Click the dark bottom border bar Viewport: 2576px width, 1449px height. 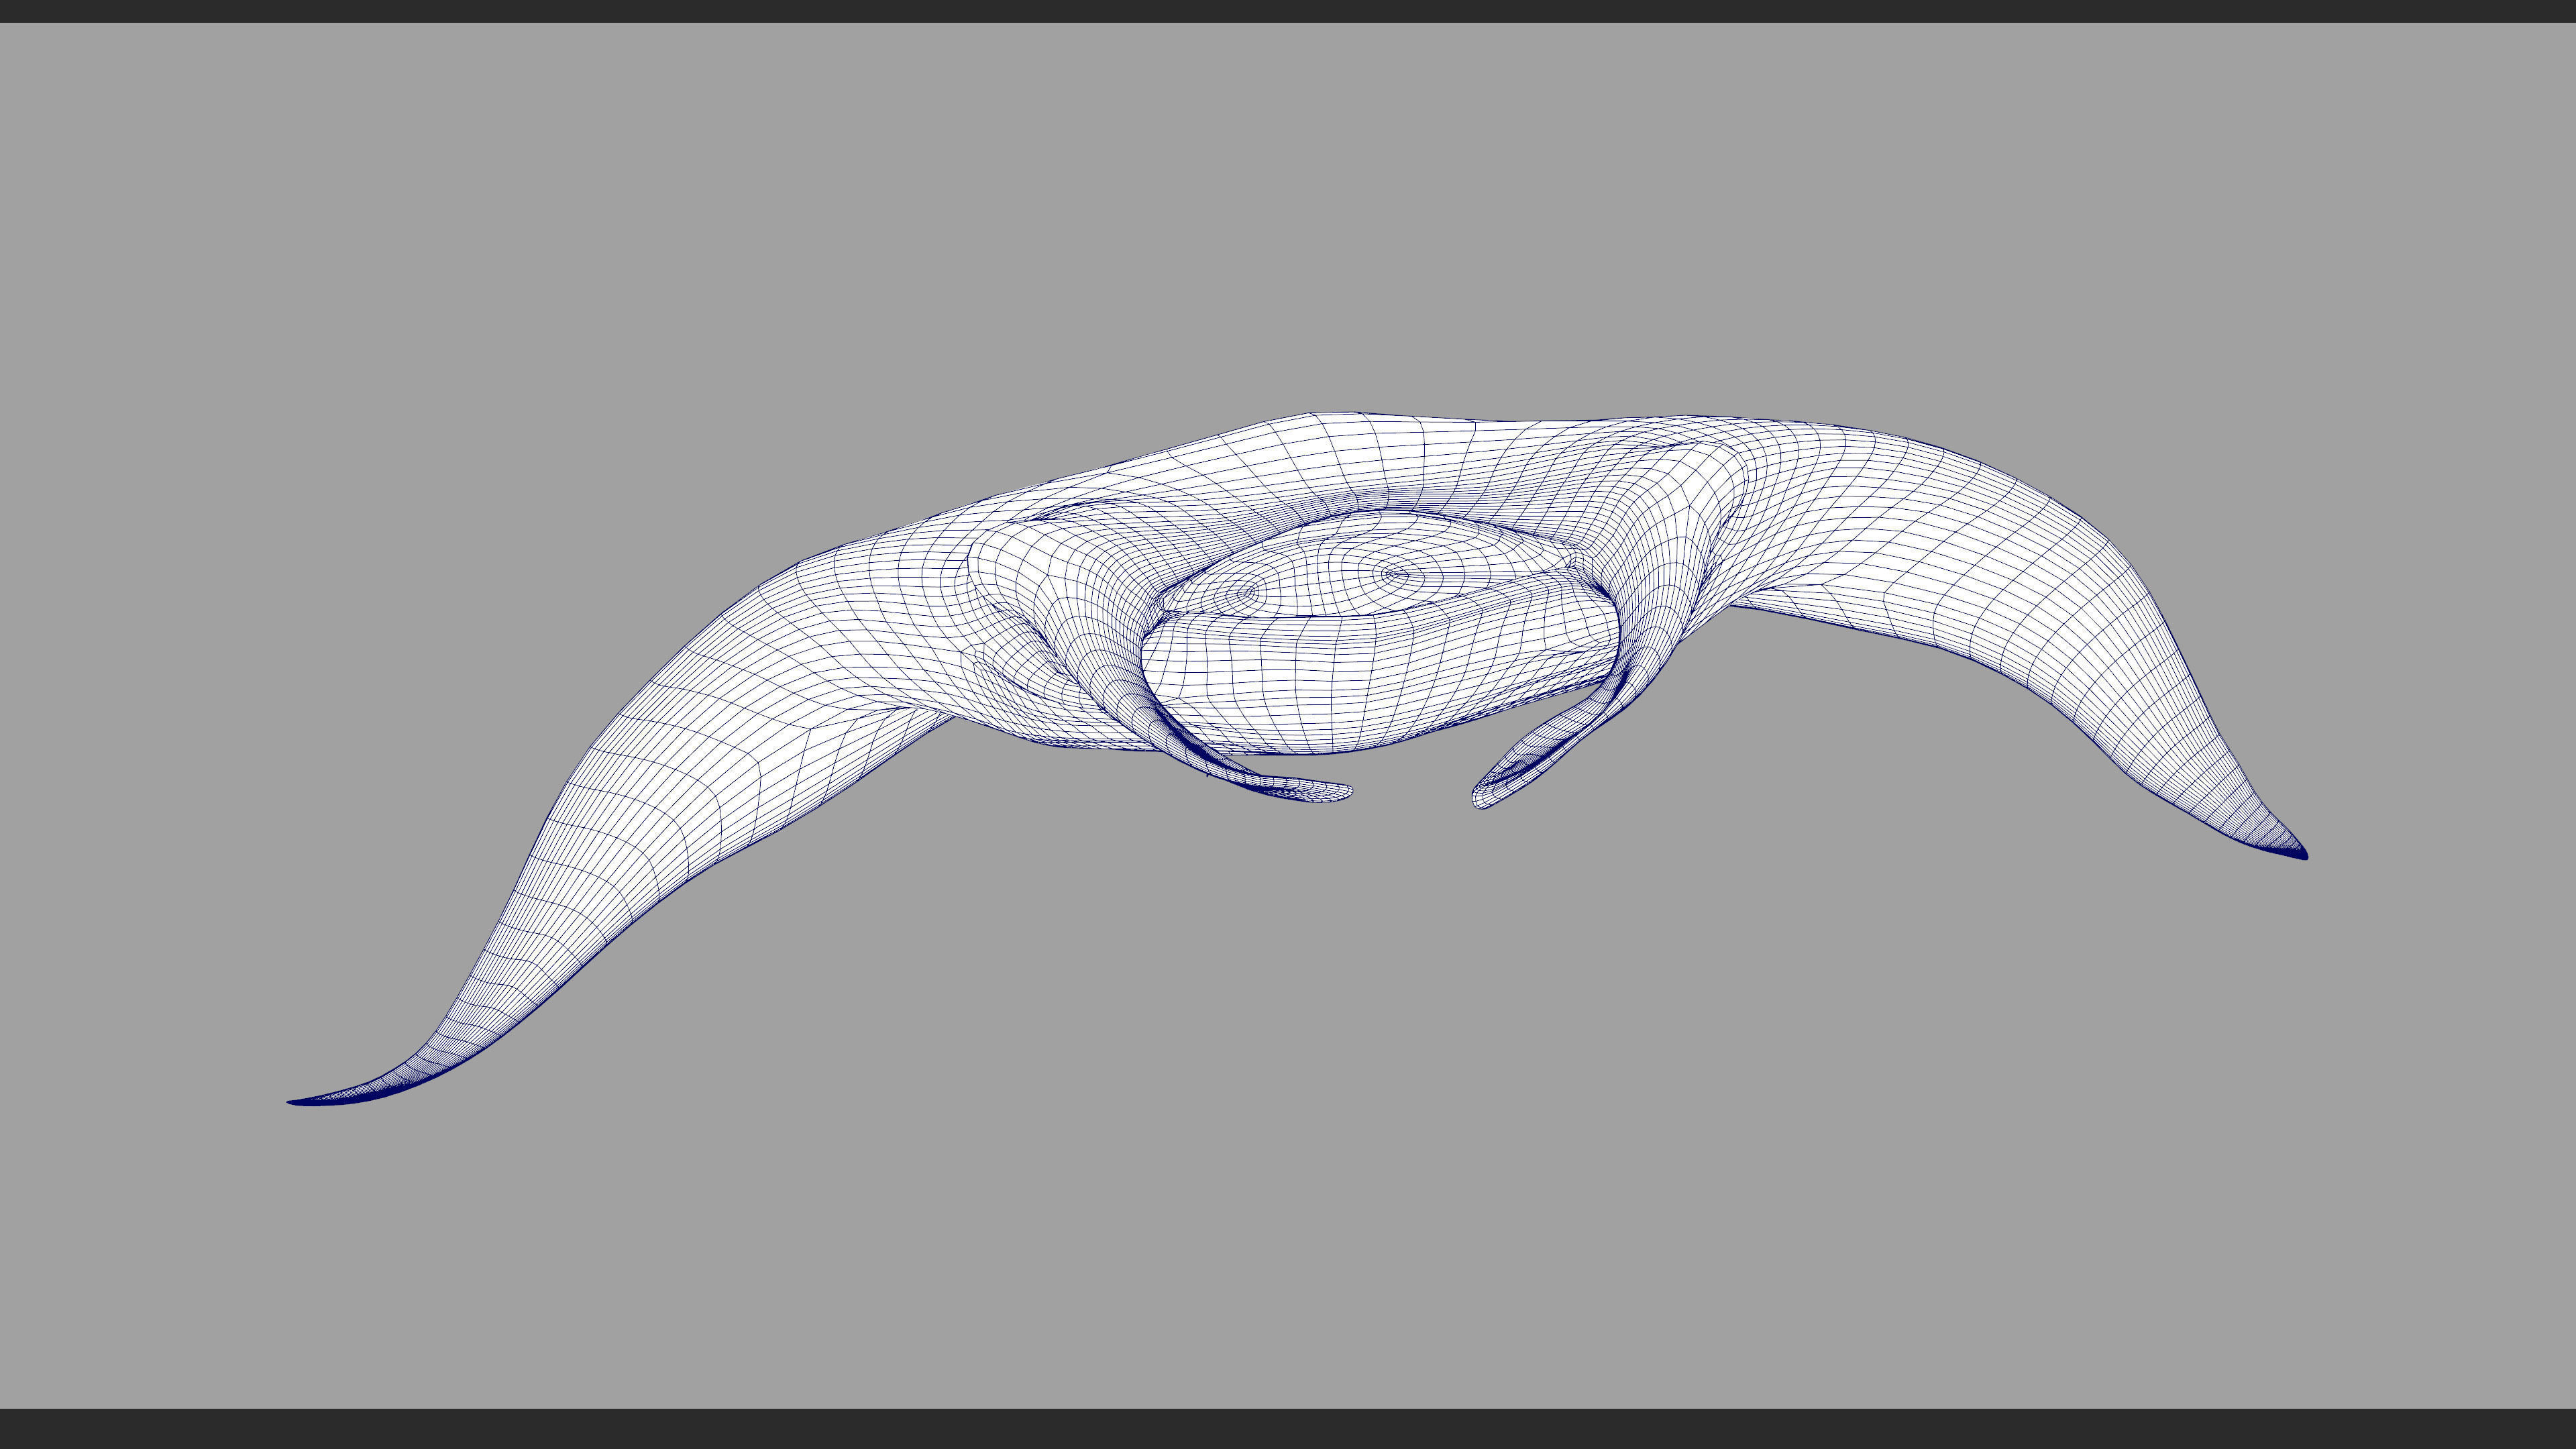point(1288,1429)
